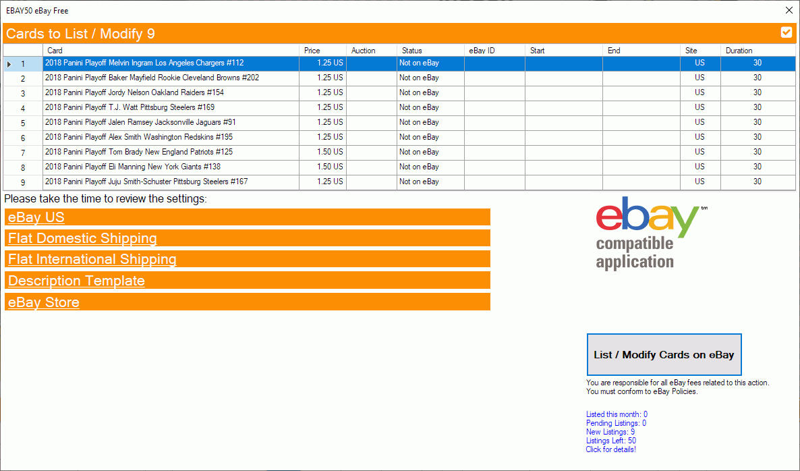
Task: Click the Pending Listings: 0 text
Action: pos(616,423)
